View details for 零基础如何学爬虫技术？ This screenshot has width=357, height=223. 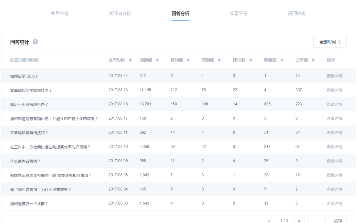click(x=335, y=90)
